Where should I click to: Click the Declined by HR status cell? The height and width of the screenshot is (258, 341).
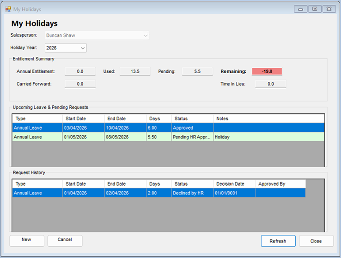tap(192, 193)
